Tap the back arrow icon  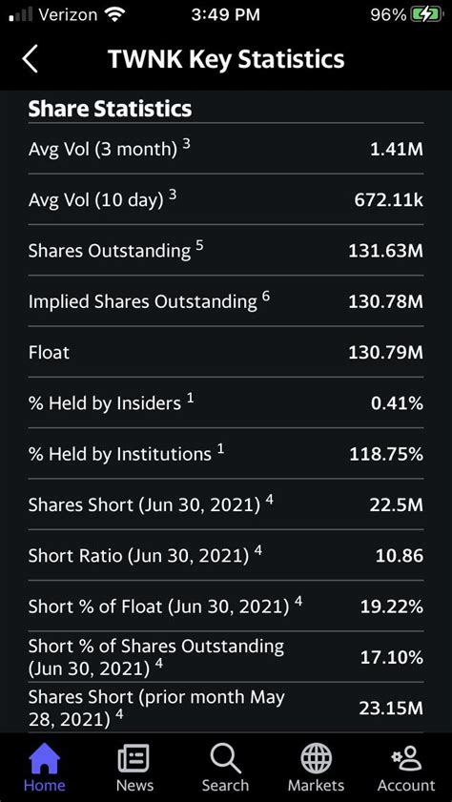pos(31,59)
